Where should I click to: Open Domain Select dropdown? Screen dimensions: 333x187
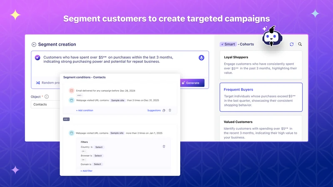97,164
